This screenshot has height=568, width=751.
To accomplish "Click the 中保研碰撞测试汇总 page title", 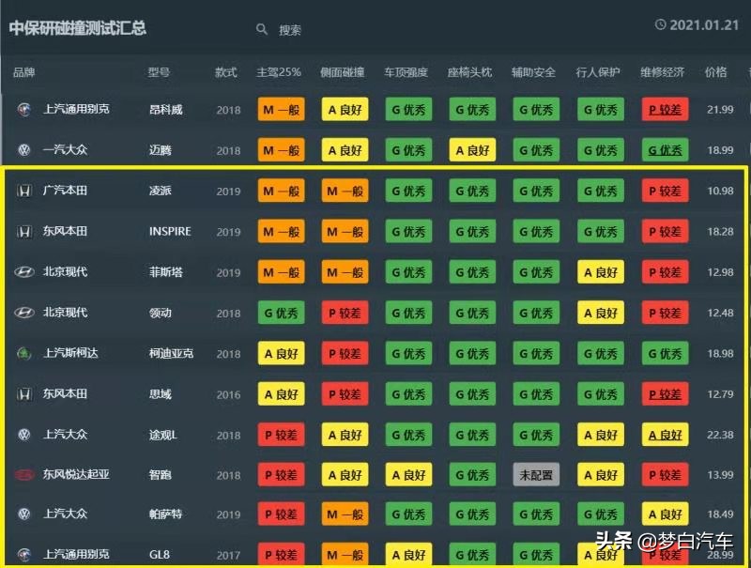I will (78, 28).
